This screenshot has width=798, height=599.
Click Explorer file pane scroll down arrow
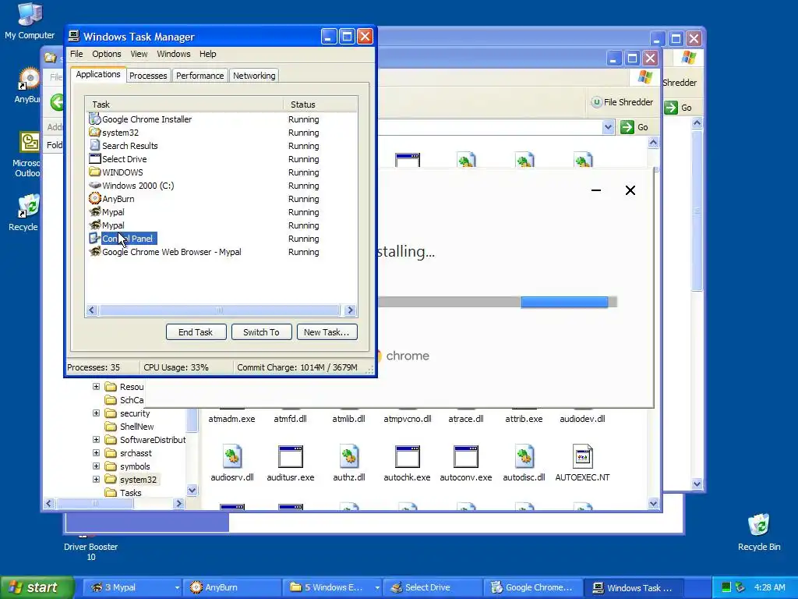pos(654,504)
